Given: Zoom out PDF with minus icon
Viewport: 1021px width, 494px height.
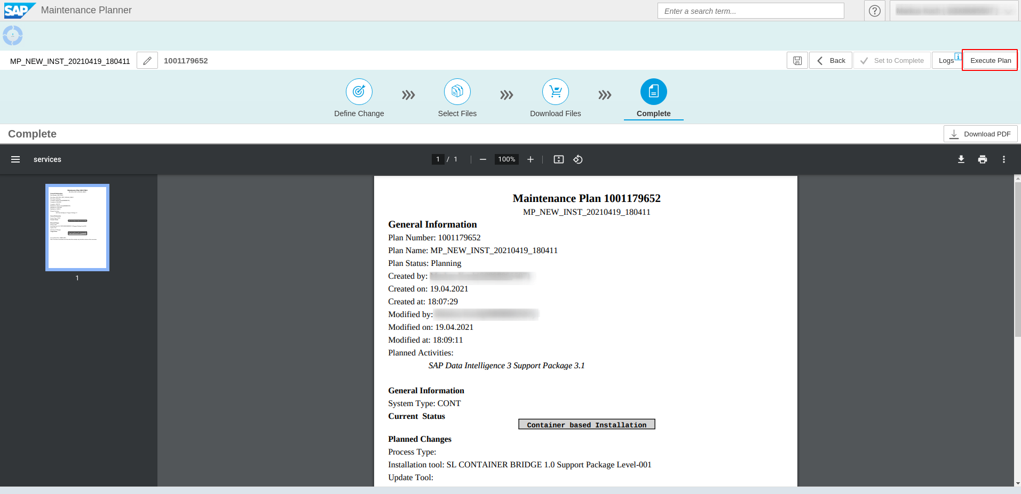Looking at the screenshot, I should tap(483, 159).
